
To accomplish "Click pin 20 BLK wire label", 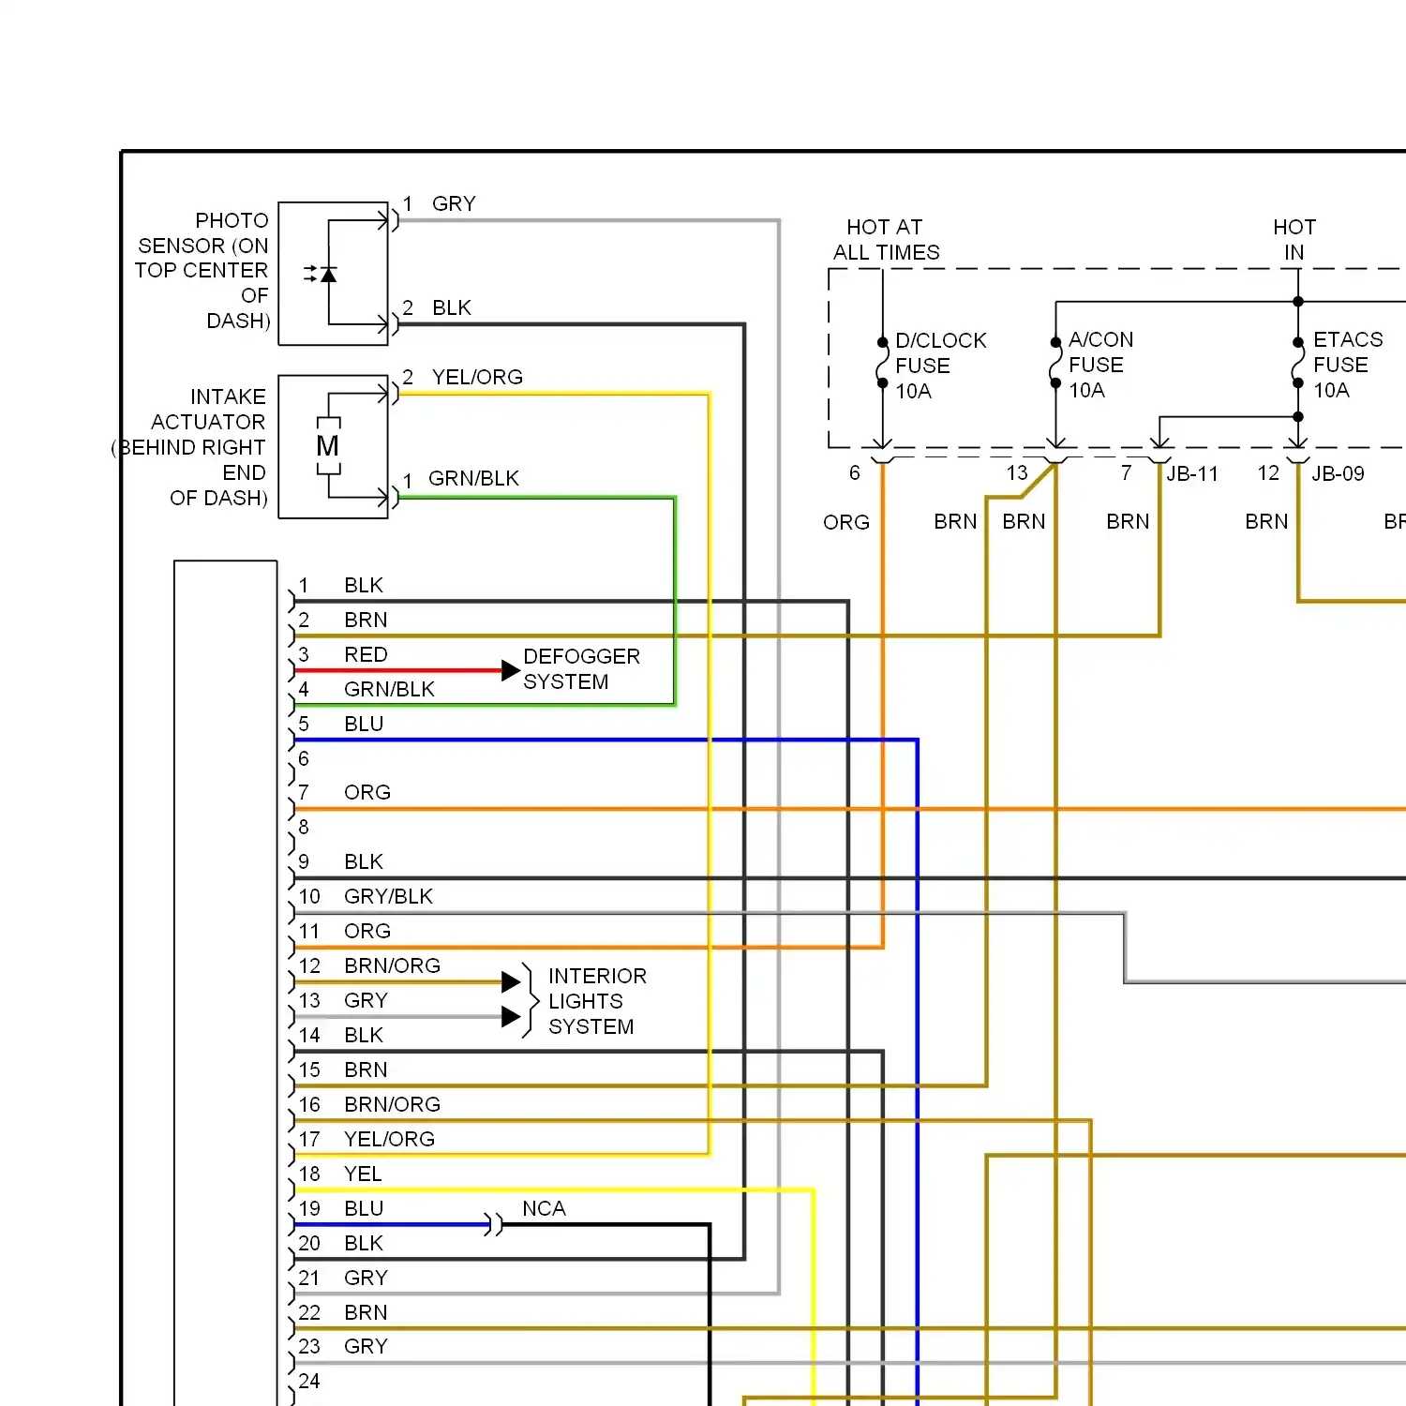I will point(364,1243).
